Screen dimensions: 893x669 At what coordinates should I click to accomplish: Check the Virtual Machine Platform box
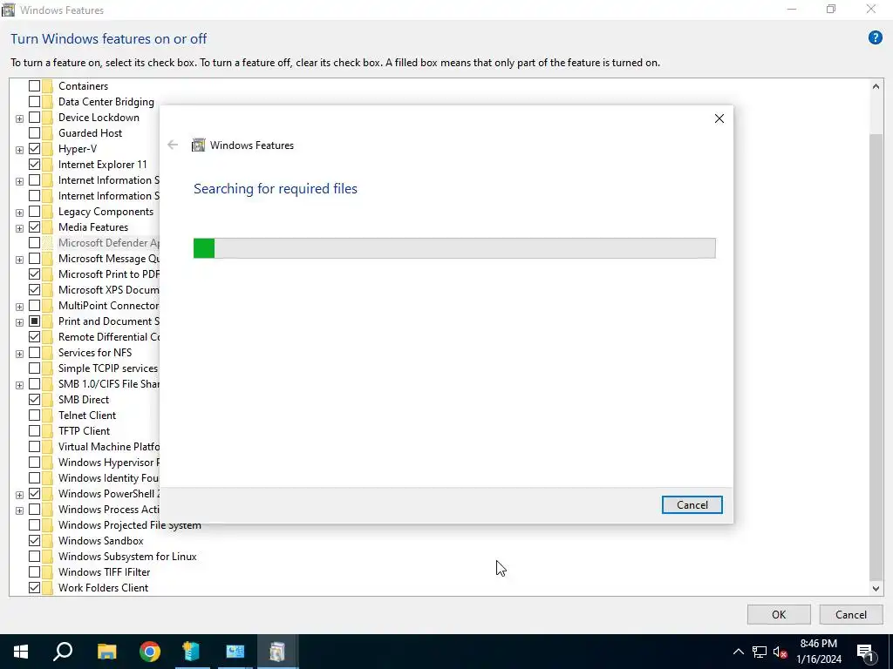34,447
